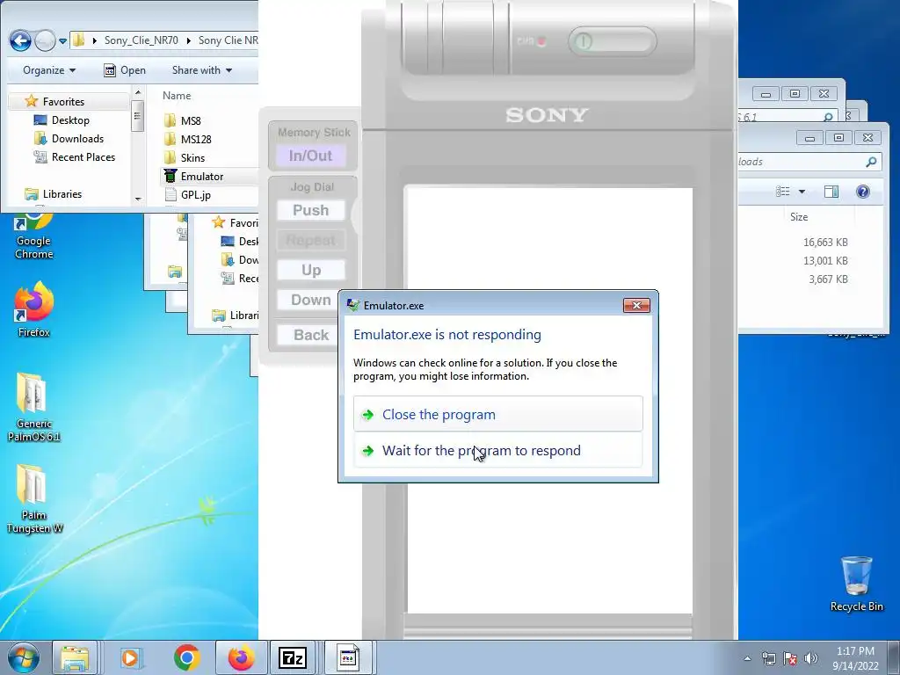Viewport: 900px width, 675px height.
Task: Click the Jog Dial Up button
Action: point(310,270)
